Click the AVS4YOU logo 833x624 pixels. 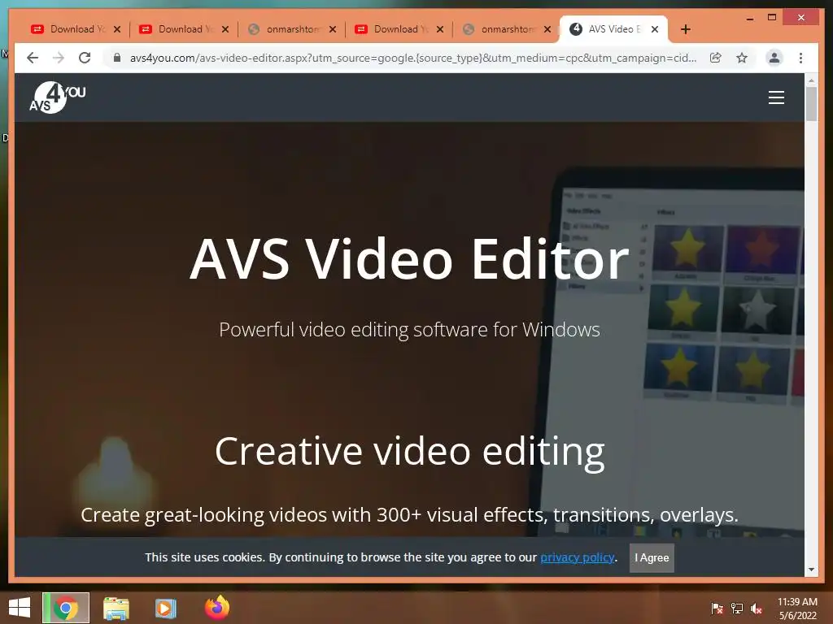coord(58,97)
